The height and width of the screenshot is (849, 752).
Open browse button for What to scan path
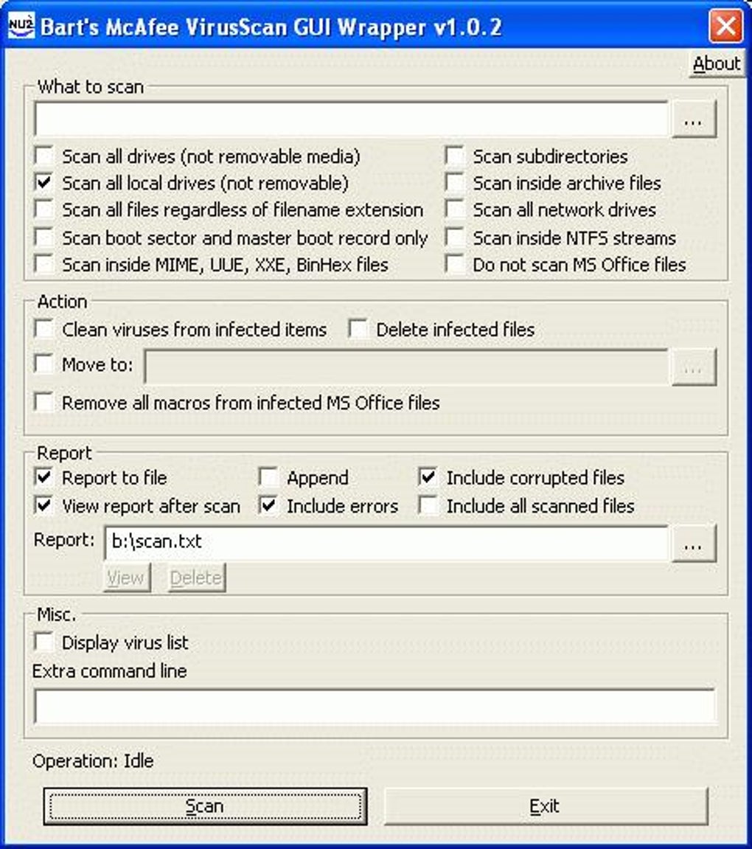point(694,120)
